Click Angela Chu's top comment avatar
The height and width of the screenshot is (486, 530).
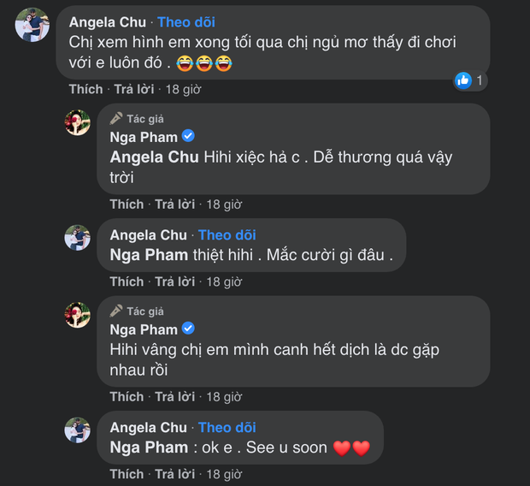32,26
